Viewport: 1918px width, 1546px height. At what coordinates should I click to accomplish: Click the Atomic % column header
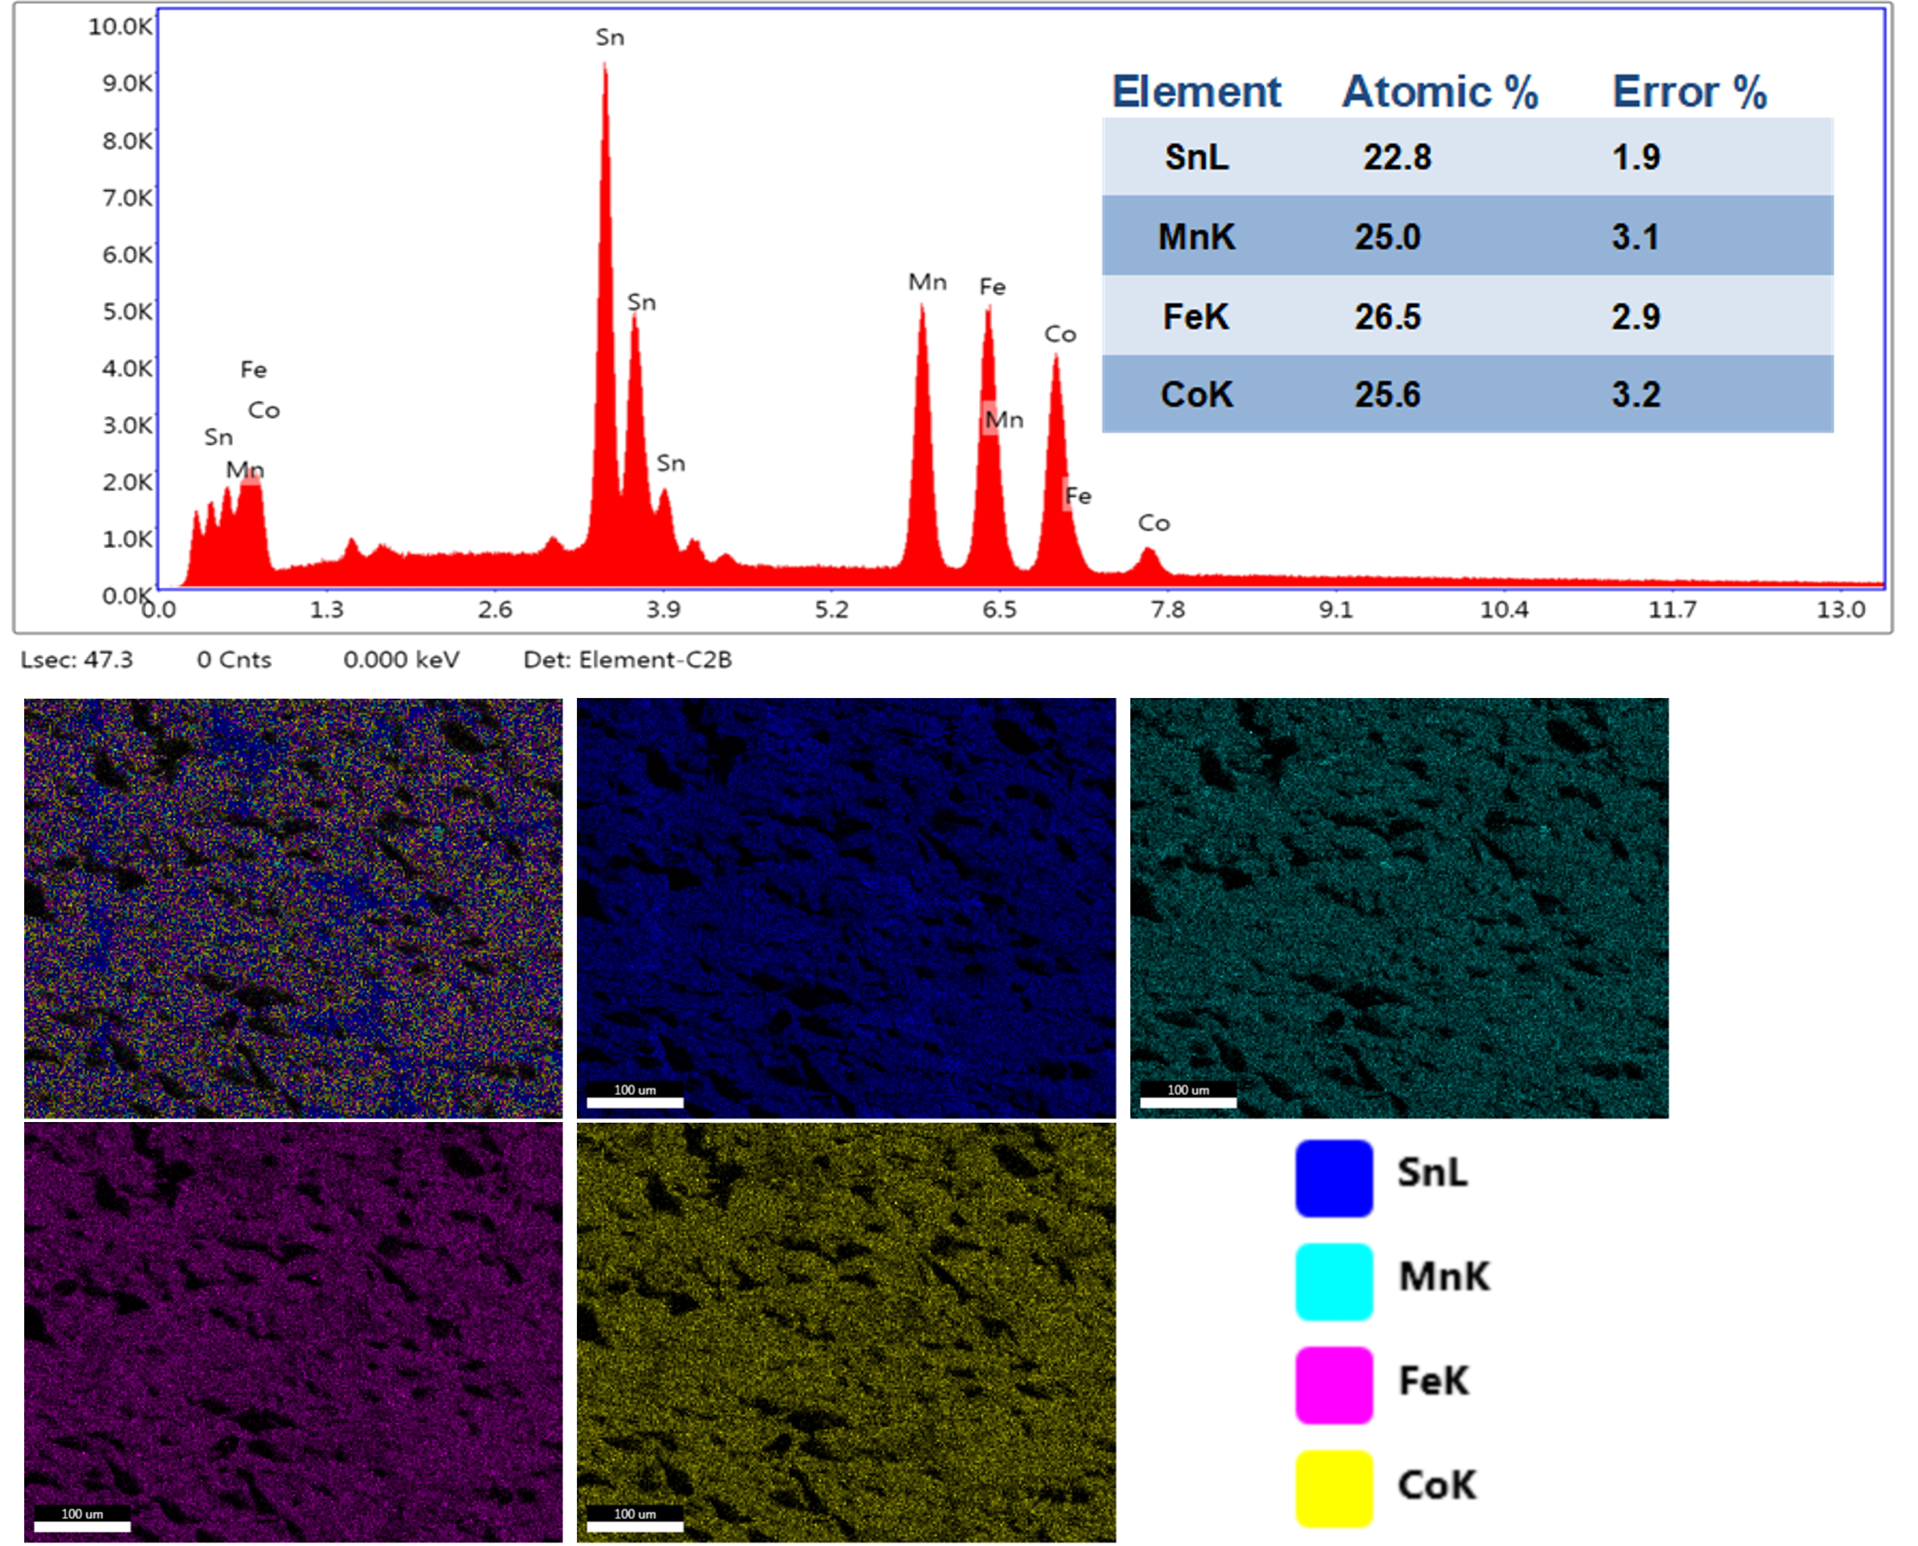(x=1440, y=92)
